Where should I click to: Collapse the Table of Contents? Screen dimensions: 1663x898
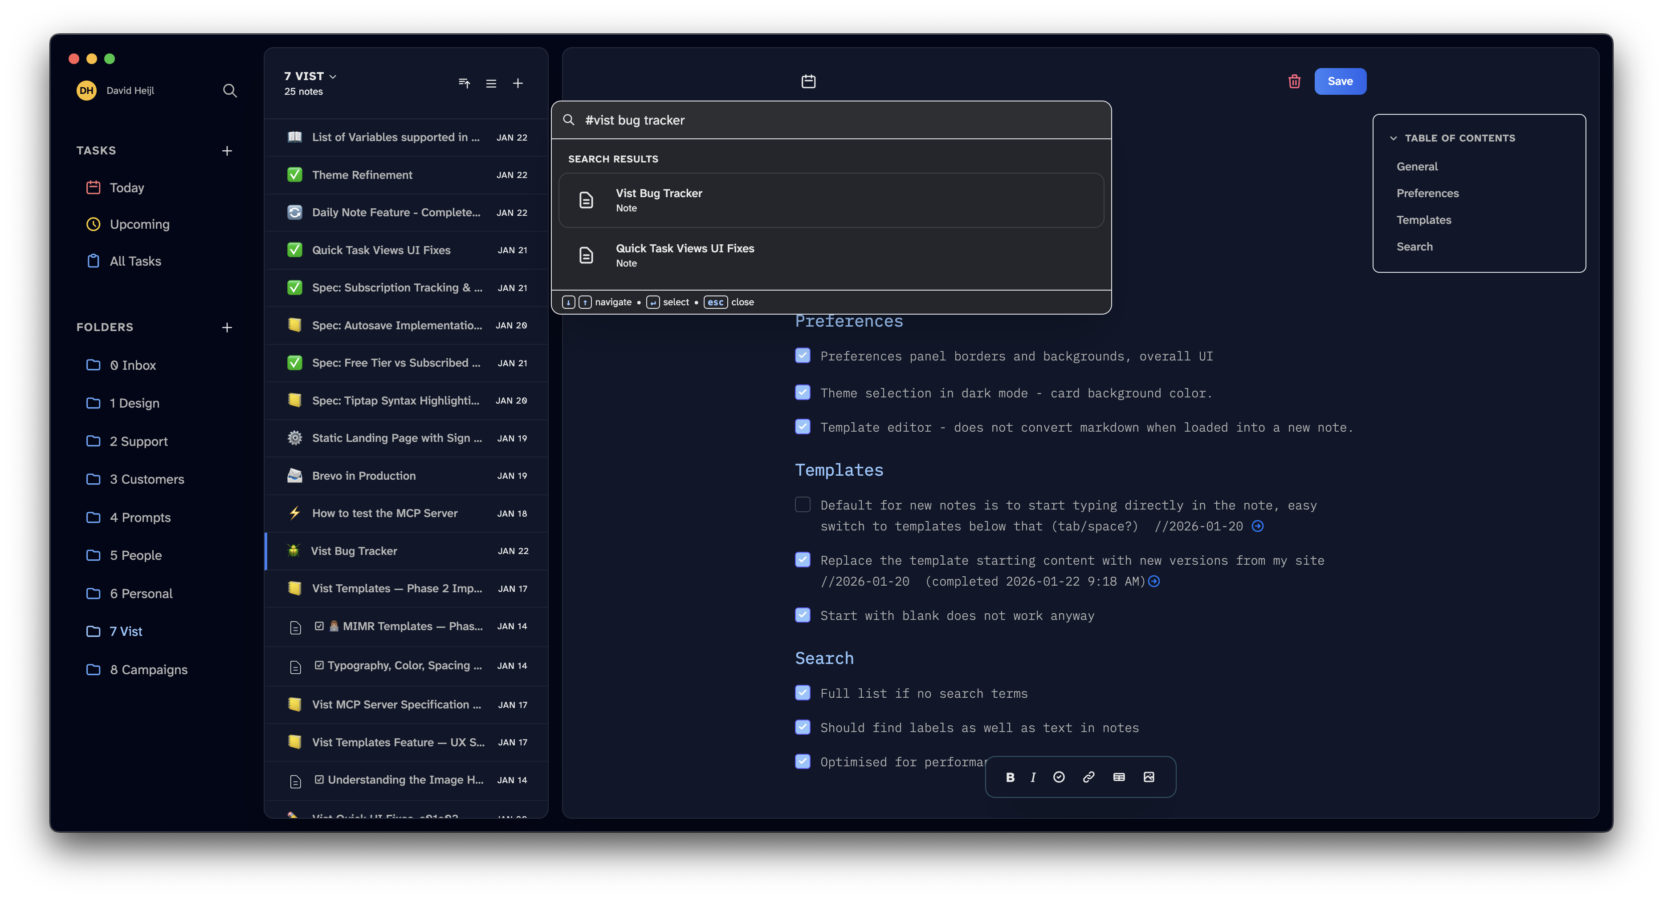[x=1394, y=138]
